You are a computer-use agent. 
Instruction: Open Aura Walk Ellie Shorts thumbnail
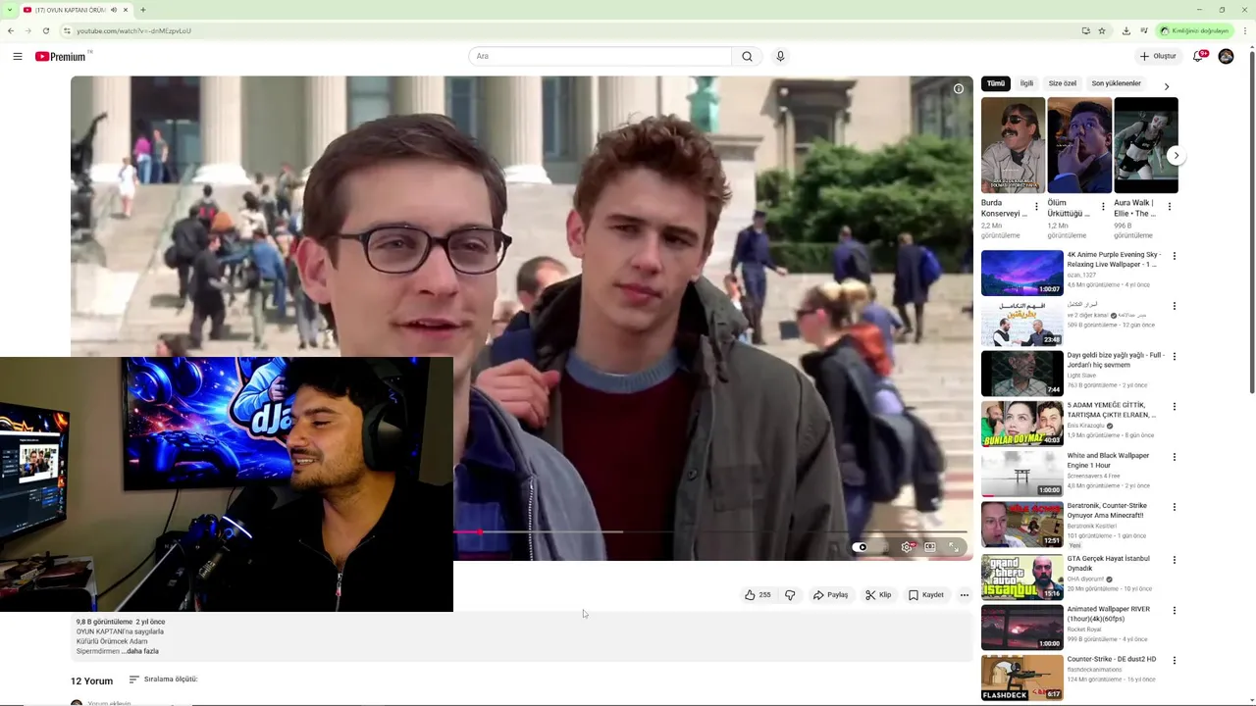(x=1146, y=145)
